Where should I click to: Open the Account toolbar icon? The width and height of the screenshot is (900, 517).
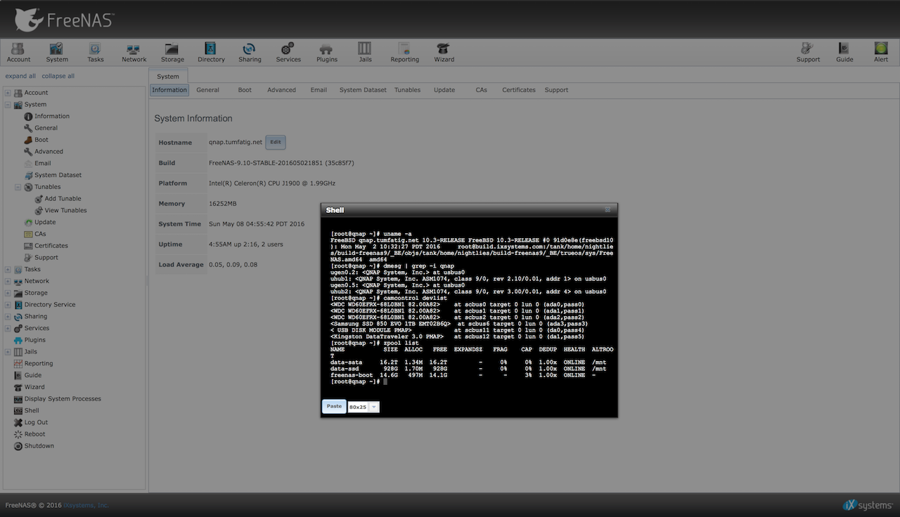[x=19, y=53]
